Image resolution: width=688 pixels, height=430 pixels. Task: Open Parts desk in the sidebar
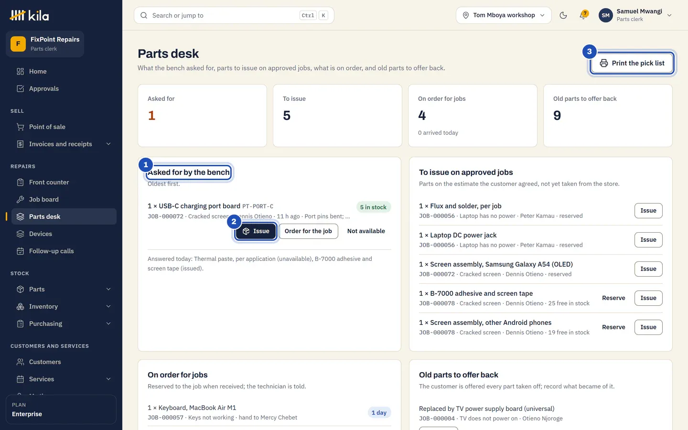coord(64,217)
